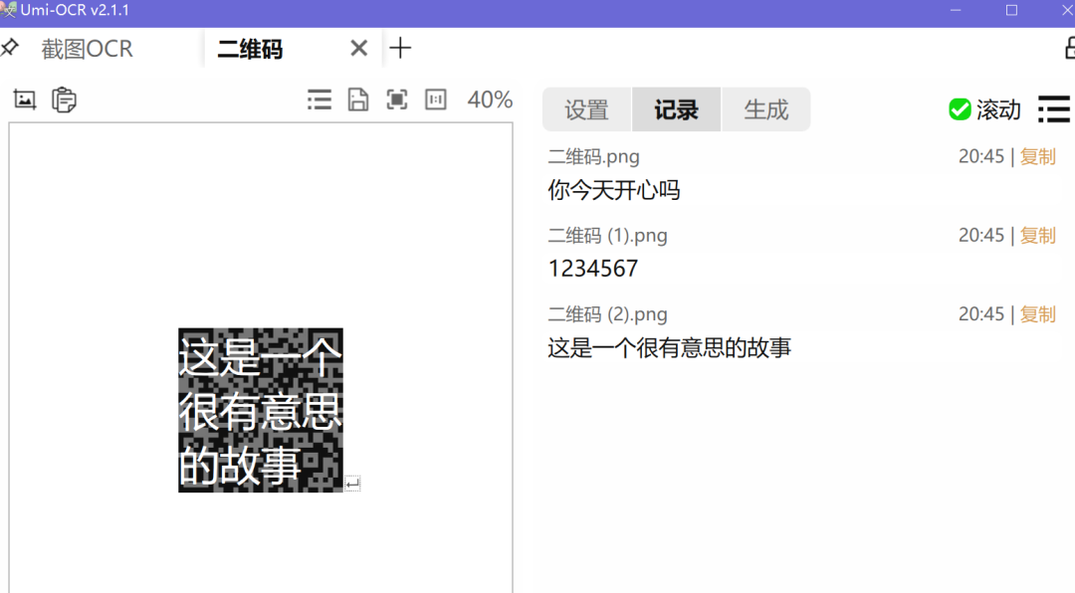This screenshot has width=1075, height=593.
Task: Click the file name 二维码 (1).png
Action: click(x=607, y=235)
